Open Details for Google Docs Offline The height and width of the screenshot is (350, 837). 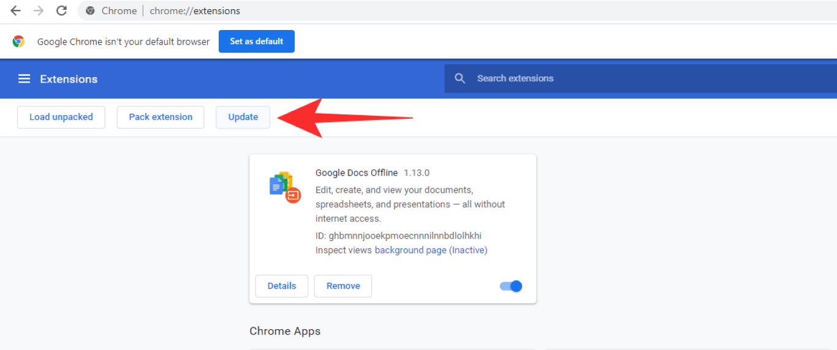[x=282, y=286]
